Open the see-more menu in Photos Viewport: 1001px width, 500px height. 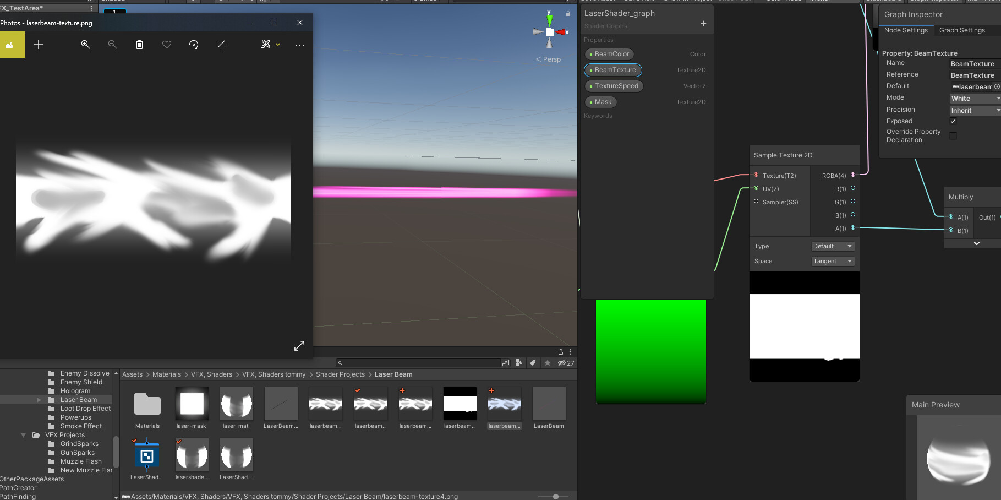pyautogui.click(x=299, y=45)
